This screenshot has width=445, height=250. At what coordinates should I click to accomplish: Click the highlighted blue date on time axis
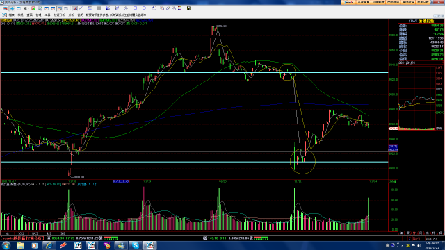[121, 181]
